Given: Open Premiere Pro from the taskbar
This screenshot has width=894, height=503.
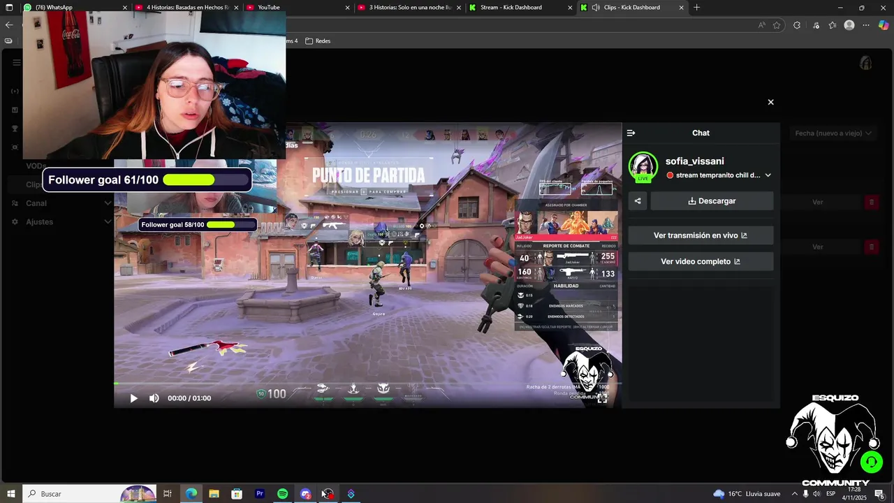Looking at the screenshot, I should (x=260, y=494).
